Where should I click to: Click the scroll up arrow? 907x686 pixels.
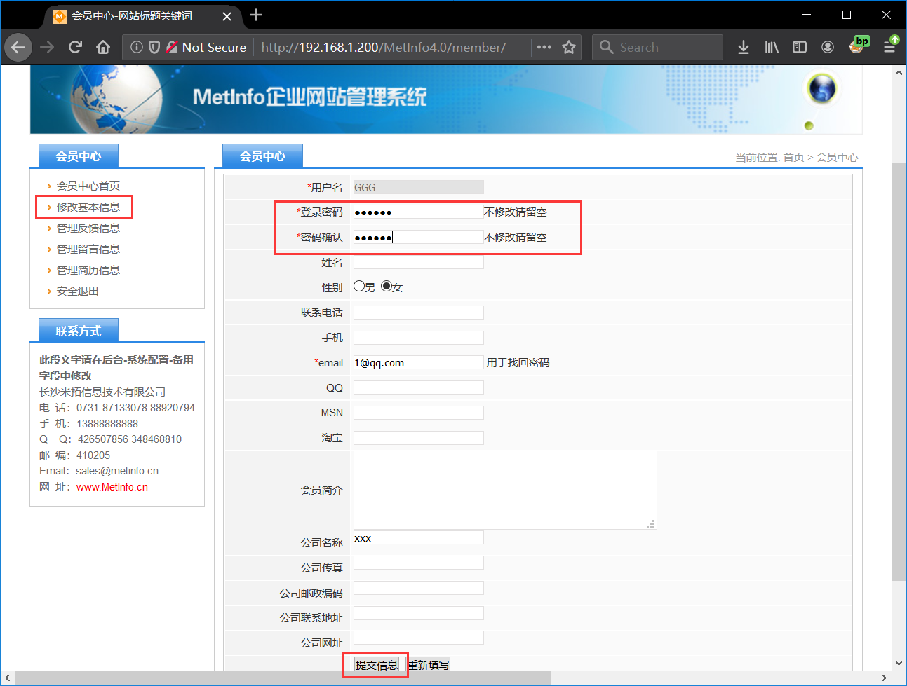(x=899, y=72)
